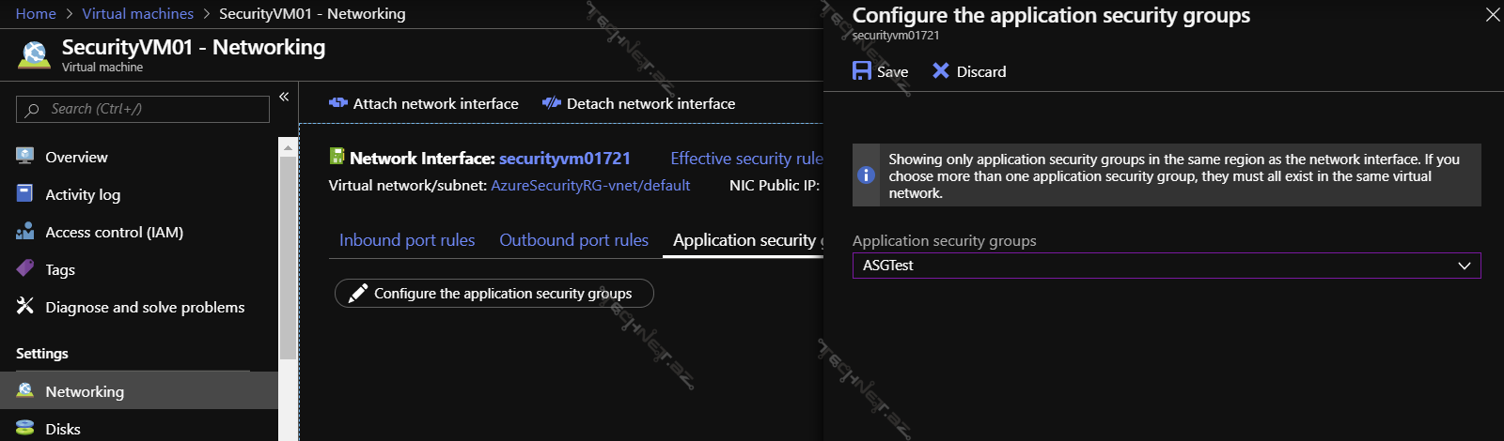Collapse the left sidebar menu with double chevron
Viewport: 1504px width, 441px height.
point(284,97)
